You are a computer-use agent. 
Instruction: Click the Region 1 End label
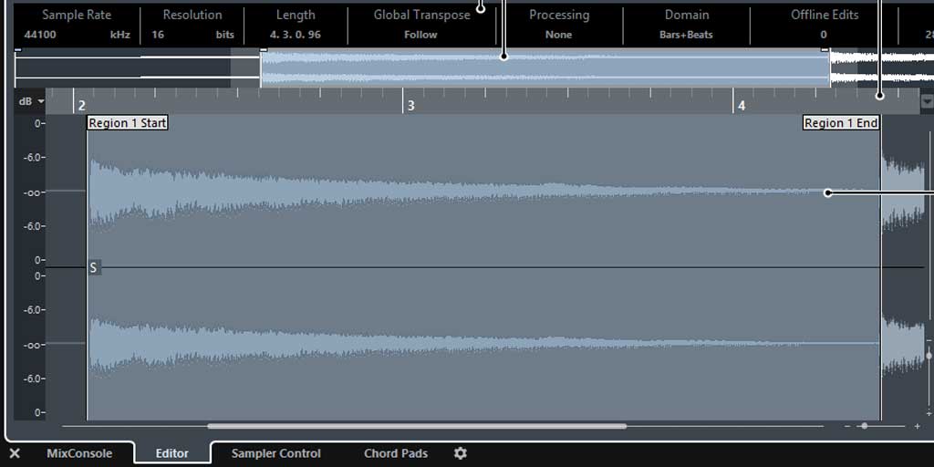click(x=840, y=123)
